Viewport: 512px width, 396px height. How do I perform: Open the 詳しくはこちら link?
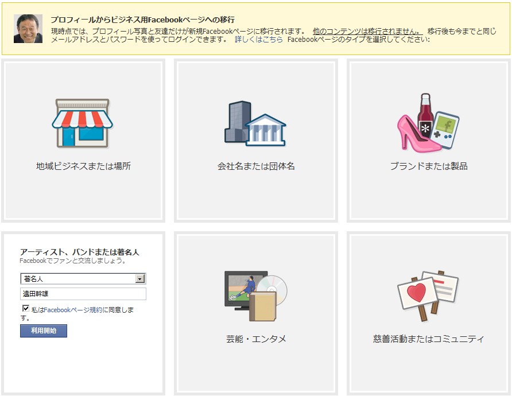pos(258,40)
